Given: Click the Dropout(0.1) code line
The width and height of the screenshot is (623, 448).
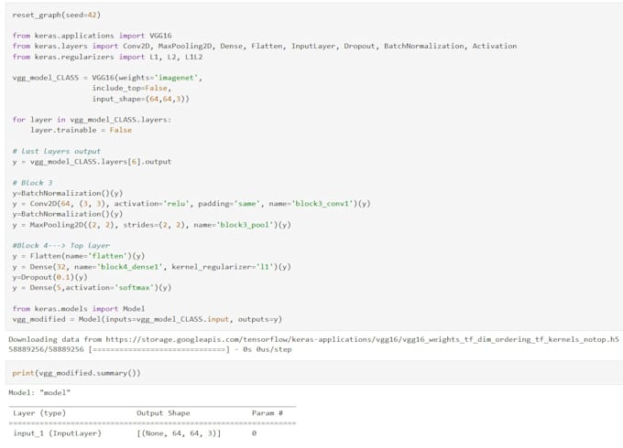Looking at the screenshot, I should [x=50, y=276].
